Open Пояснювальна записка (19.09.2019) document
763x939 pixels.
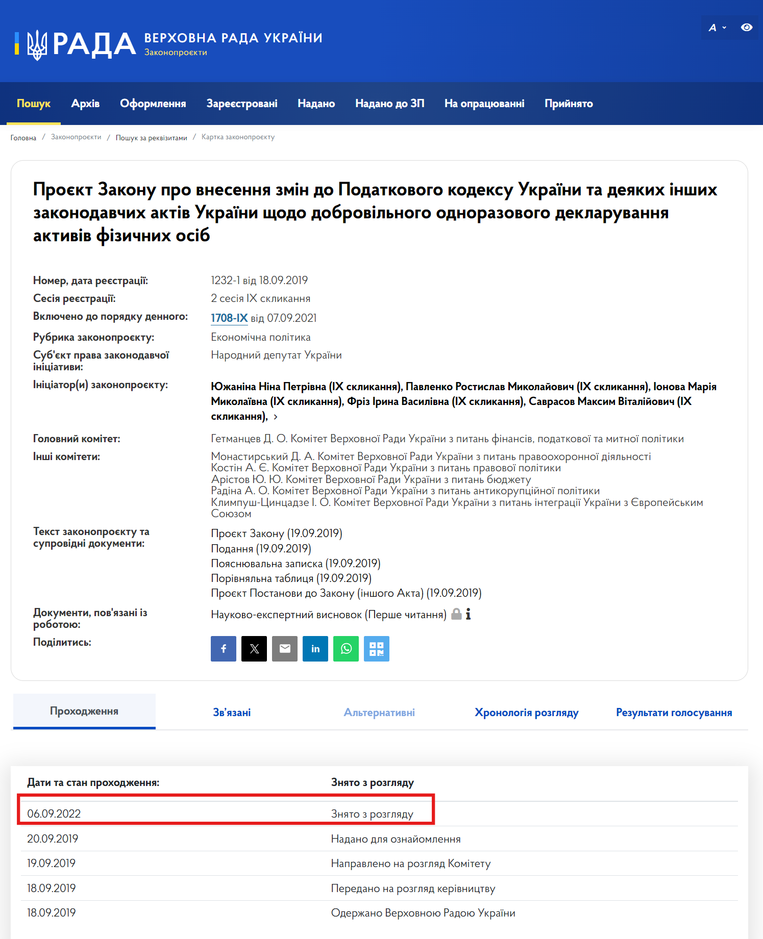coord(296,564)
